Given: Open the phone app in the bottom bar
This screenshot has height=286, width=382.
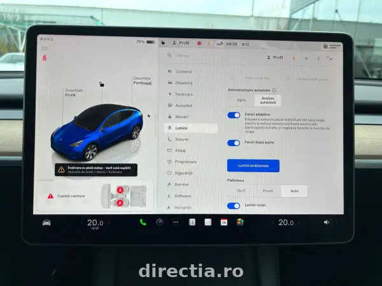Looking at the screenshot, I should click(143, 222).
